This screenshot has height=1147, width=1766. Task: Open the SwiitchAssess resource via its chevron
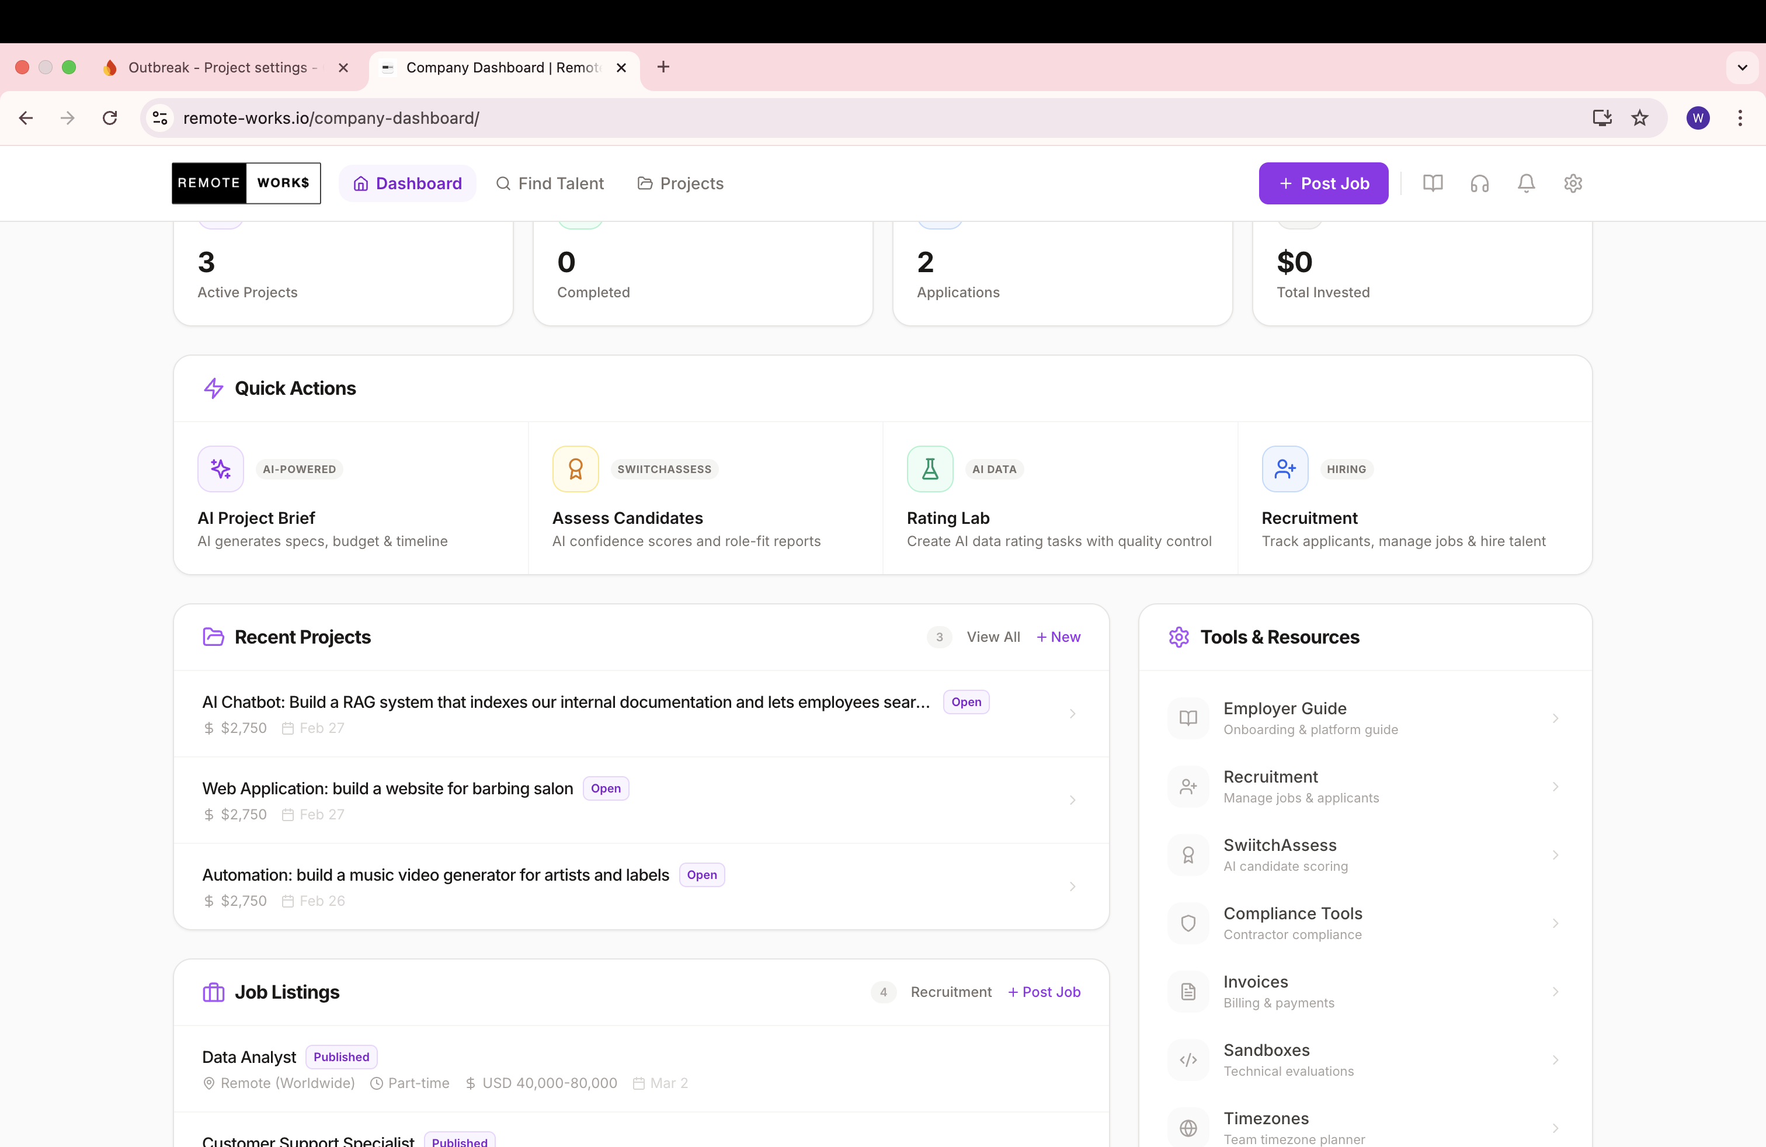1555,854
